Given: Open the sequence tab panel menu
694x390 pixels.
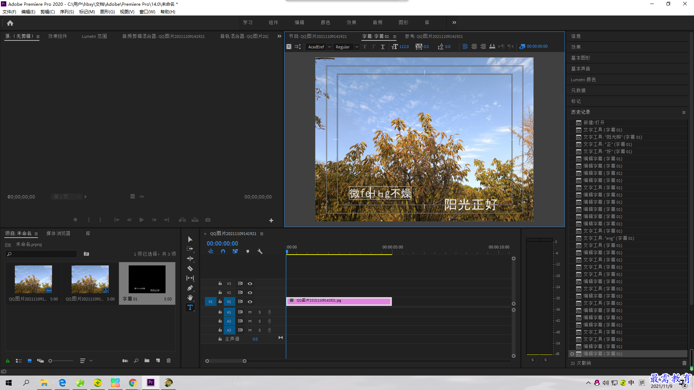Looking at the screenshot, I should tap(262, 234).
